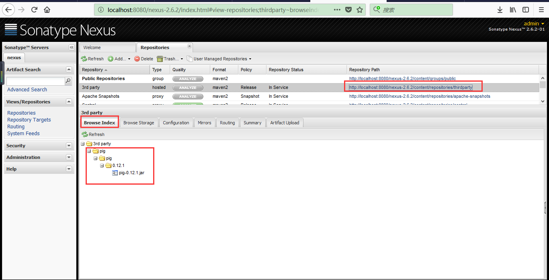
Task: Open the Routing sidebar link
Action: tap(16, 127)
